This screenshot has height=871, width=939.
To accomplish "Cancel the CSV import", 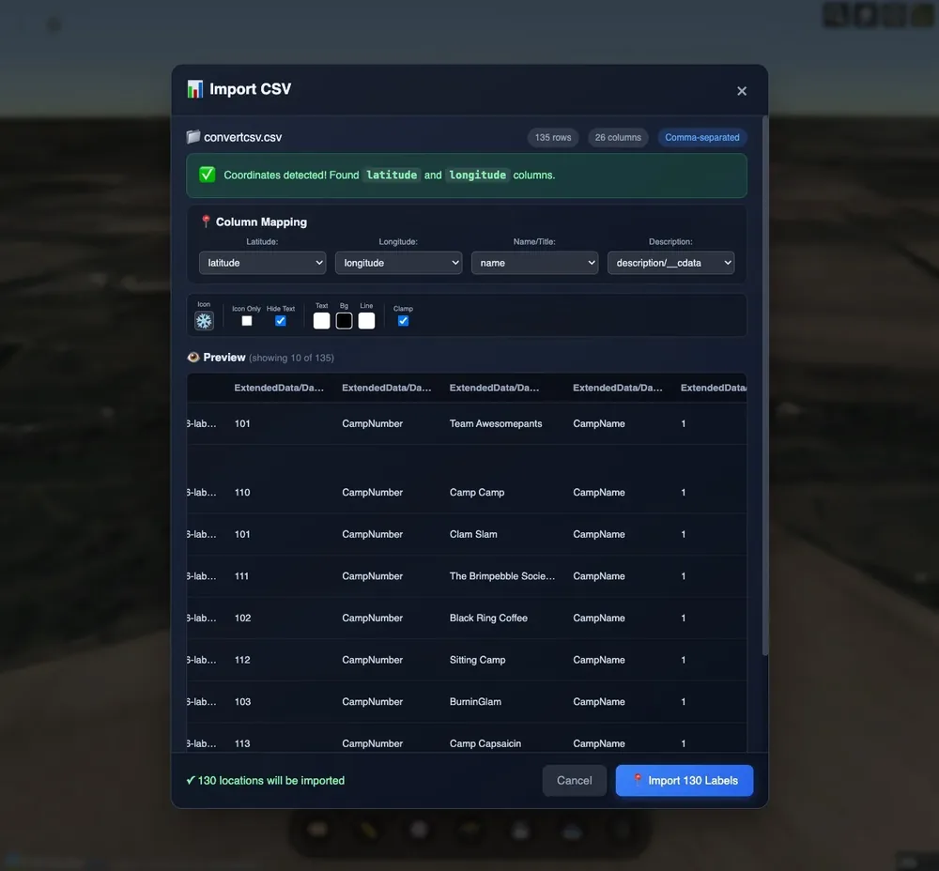I will point(575,781).
